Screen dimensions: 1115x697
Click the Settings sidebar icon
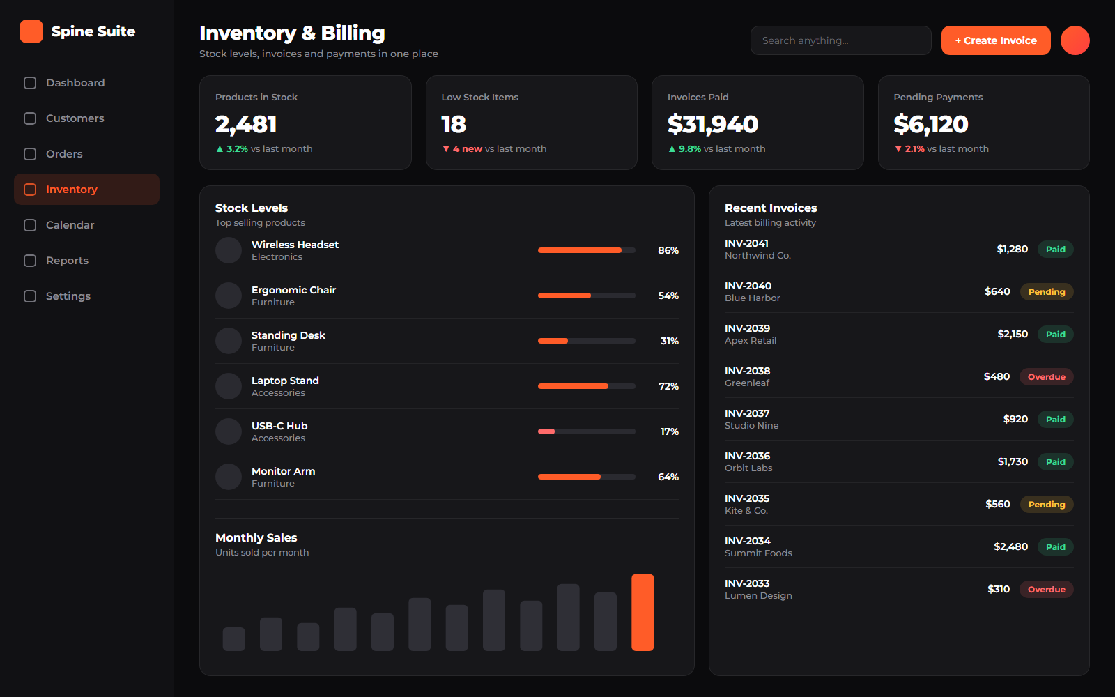click(x=30, y=296)
